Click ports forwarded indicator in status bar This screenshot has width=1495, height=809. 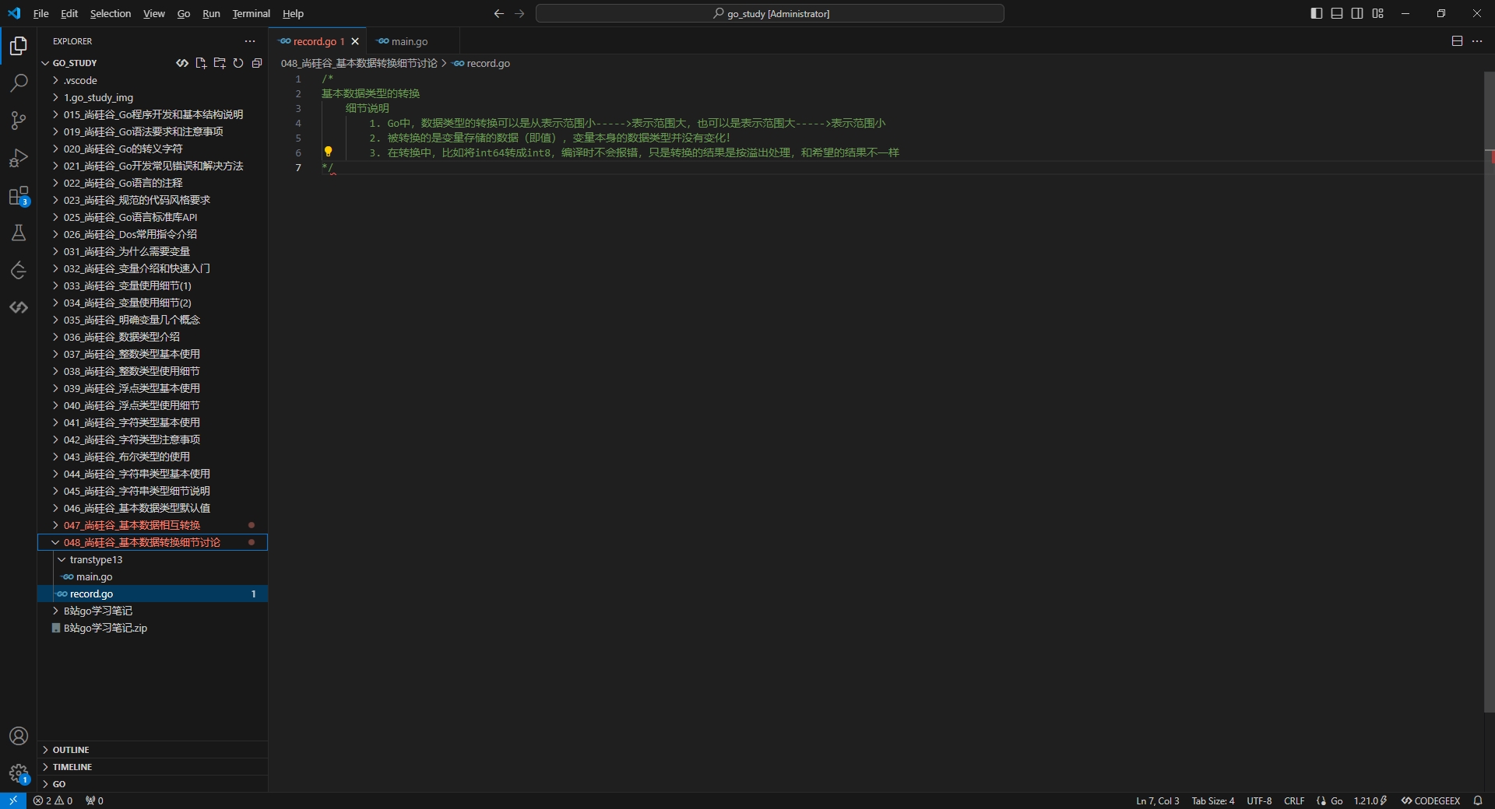(94, 800)
